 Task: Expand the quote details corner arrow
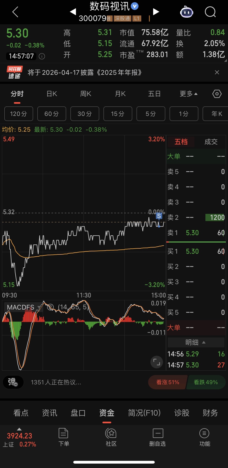tap(226, 60)
